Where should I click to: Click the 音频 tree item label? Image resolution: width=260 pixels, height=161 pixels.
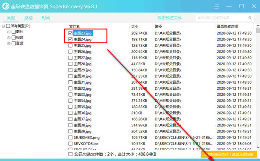click(19, 44)
